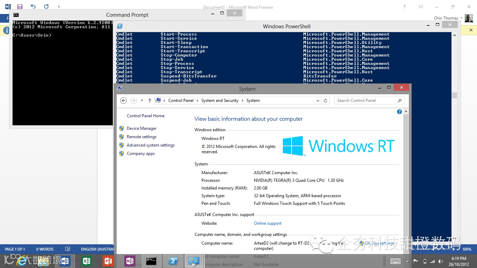Switch to System Control Panel taskbar button
The height and width of the screenshot is (268, 477).
tap(194, 261)
